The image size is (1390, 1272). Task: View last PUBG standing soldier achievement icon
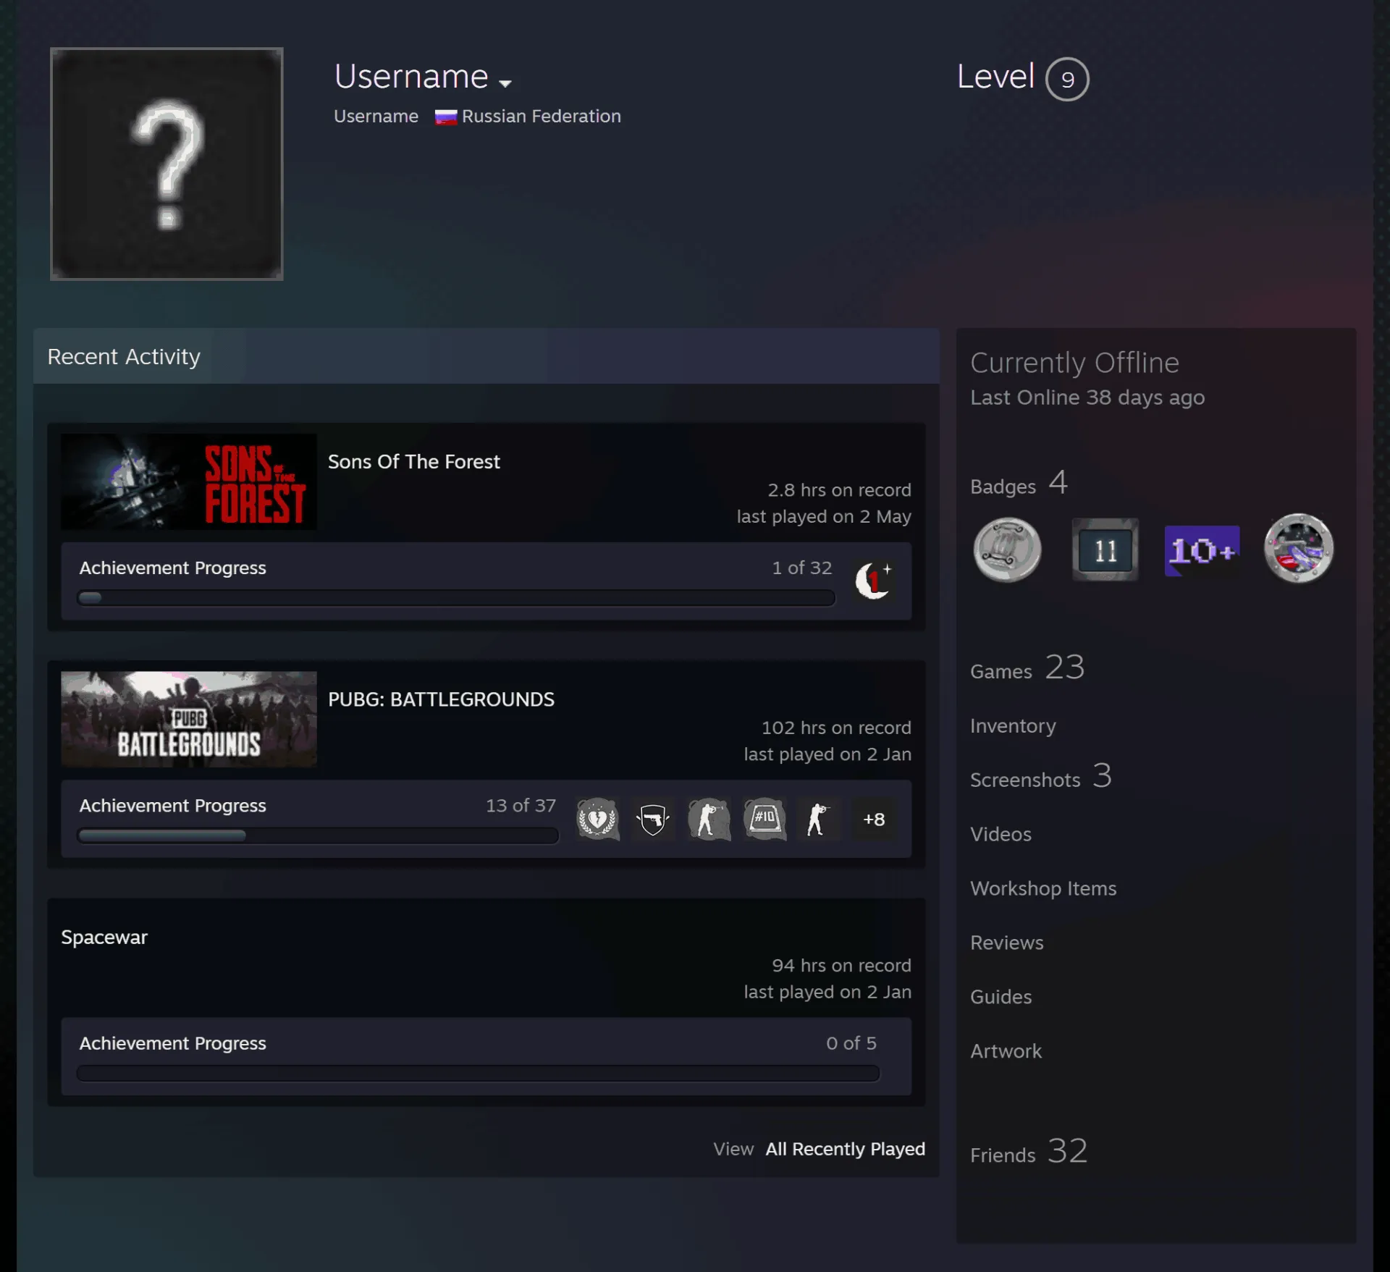point(819,819)
